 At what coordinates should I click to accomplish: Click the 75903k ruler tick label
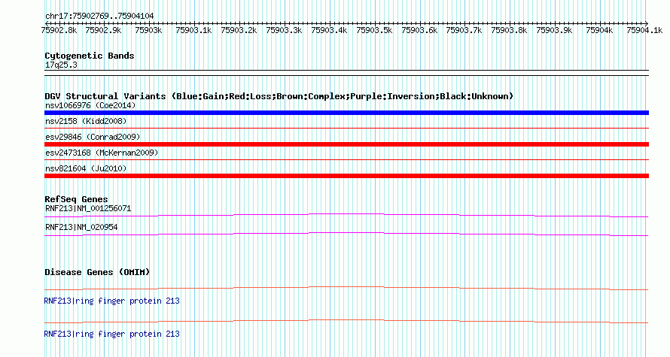click(x=149, y=30)
